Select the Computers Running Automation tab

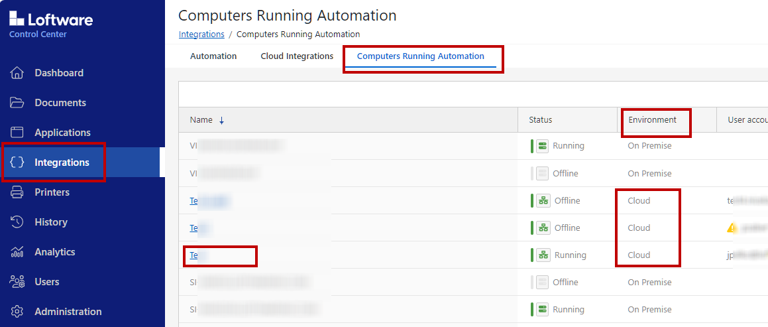[x=420, y=56]
